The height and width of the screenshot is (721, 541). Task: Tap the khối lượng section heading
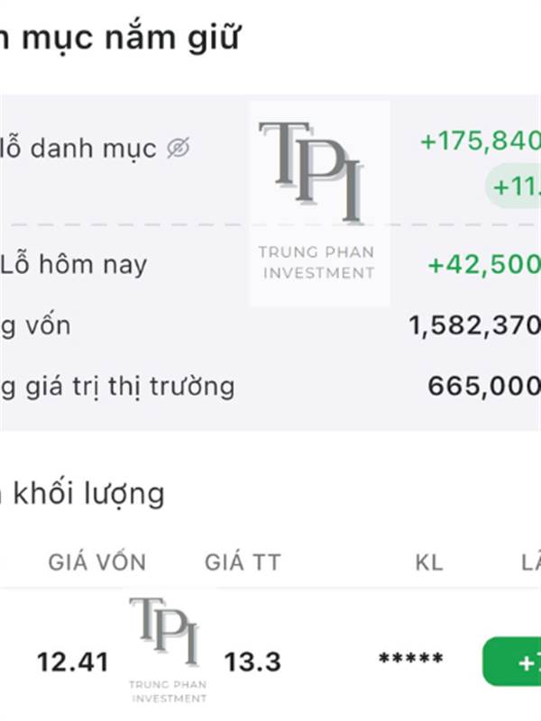pyautogui.click(x=83, y=494)
